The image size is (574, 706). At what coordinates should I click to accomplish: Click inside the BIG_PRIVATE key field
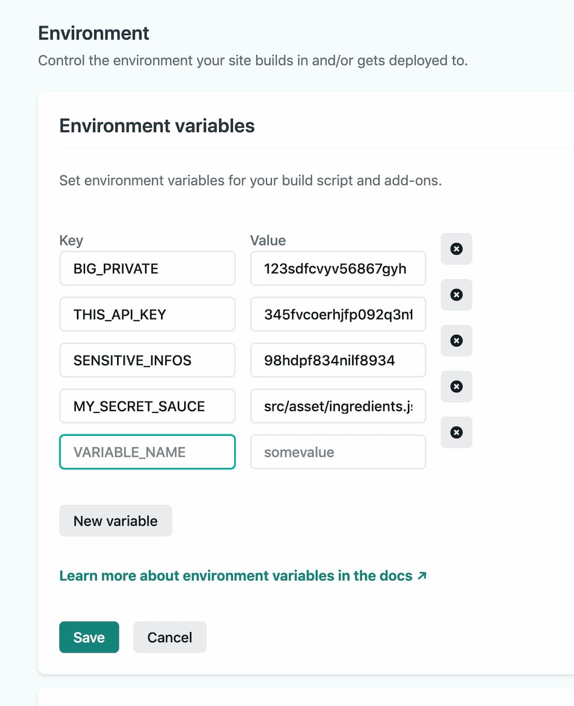point(147,268)
